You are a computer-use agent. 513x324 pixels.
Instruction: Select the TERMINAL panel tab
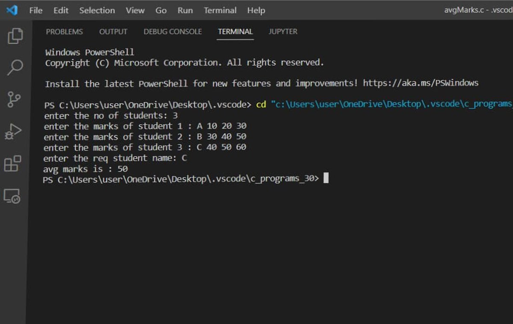pos(235,32)
